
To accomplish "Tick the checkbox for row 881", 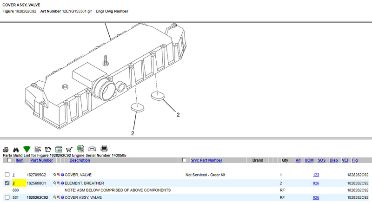I will [7, 197].
